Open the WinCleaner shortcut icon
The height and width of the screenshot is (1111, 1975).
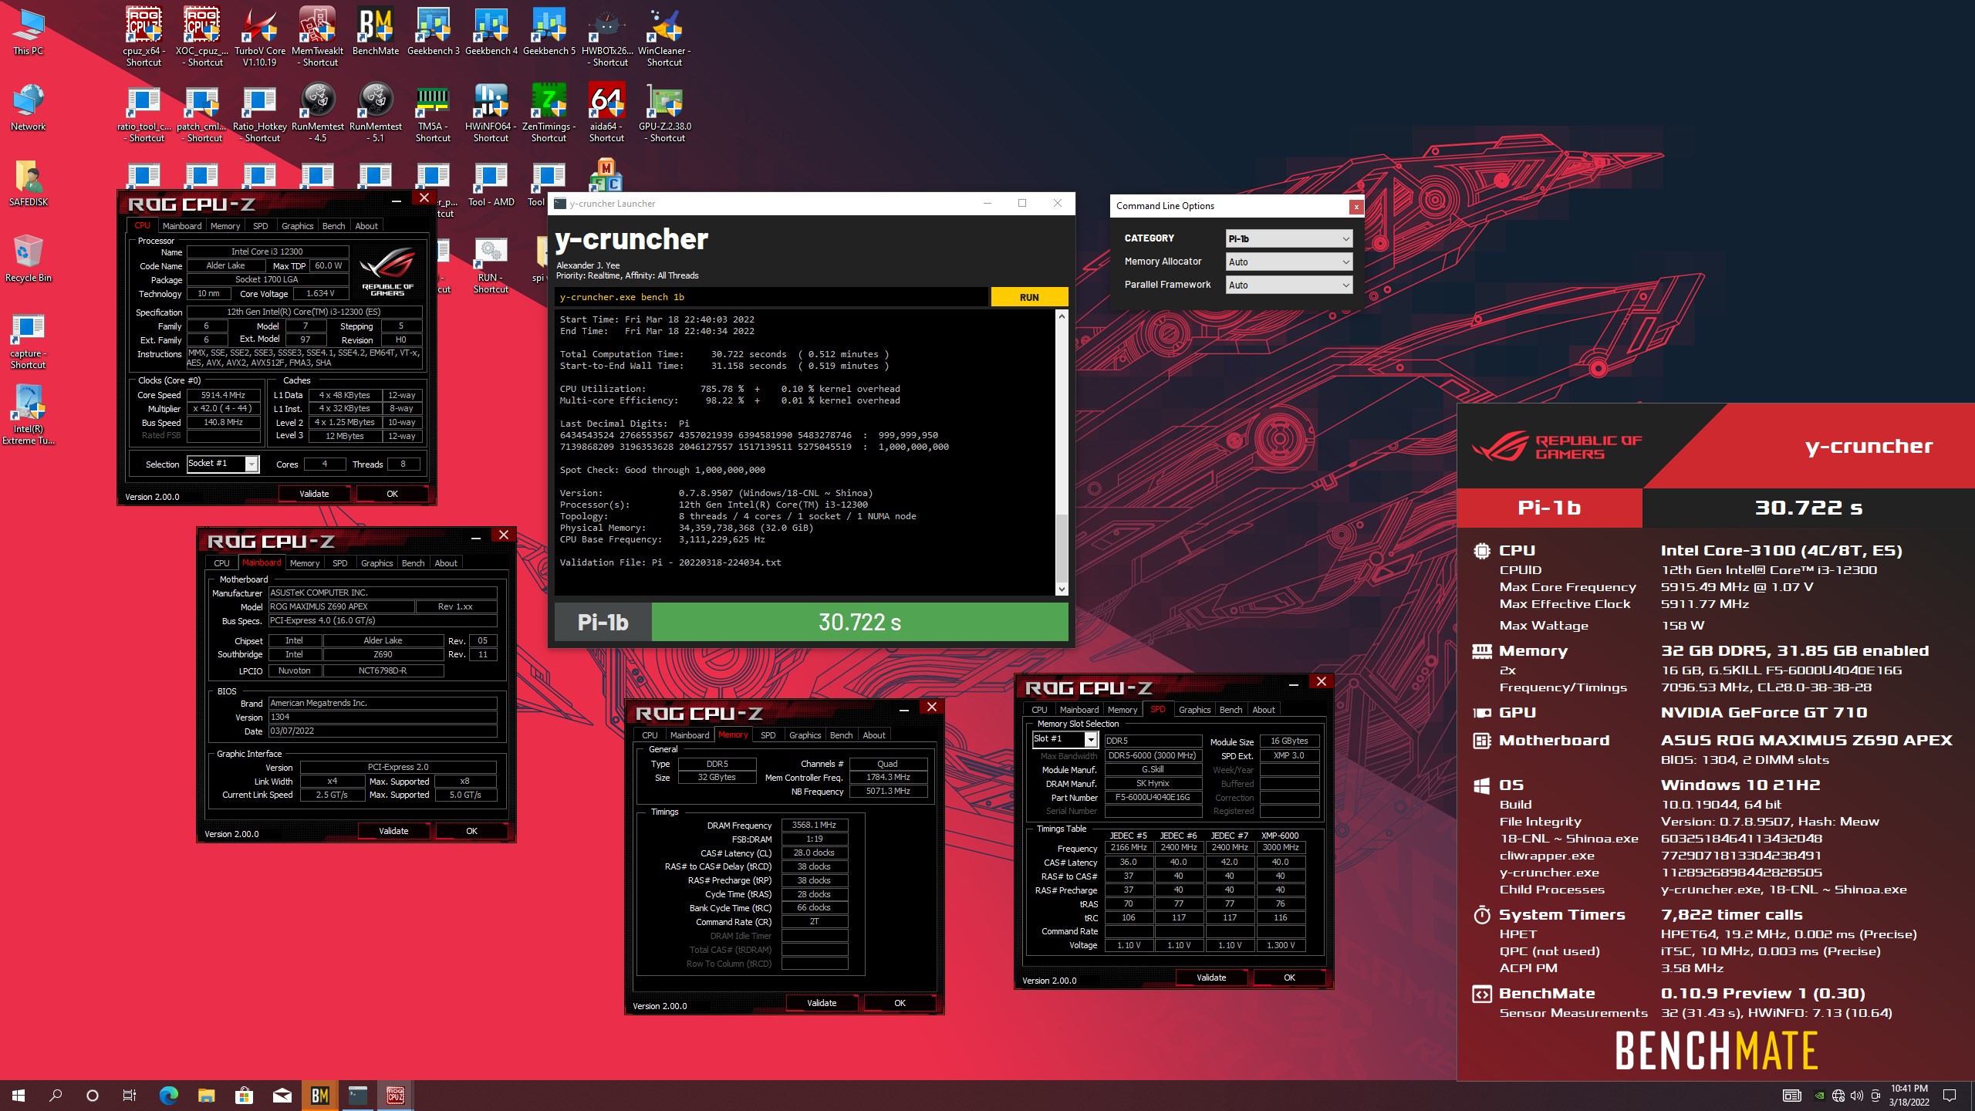pos(665,35)
